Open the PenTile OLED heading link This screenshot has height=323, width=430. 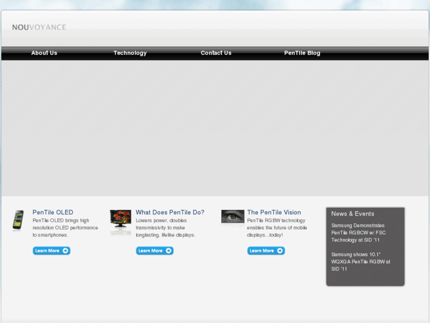[53, 212]
